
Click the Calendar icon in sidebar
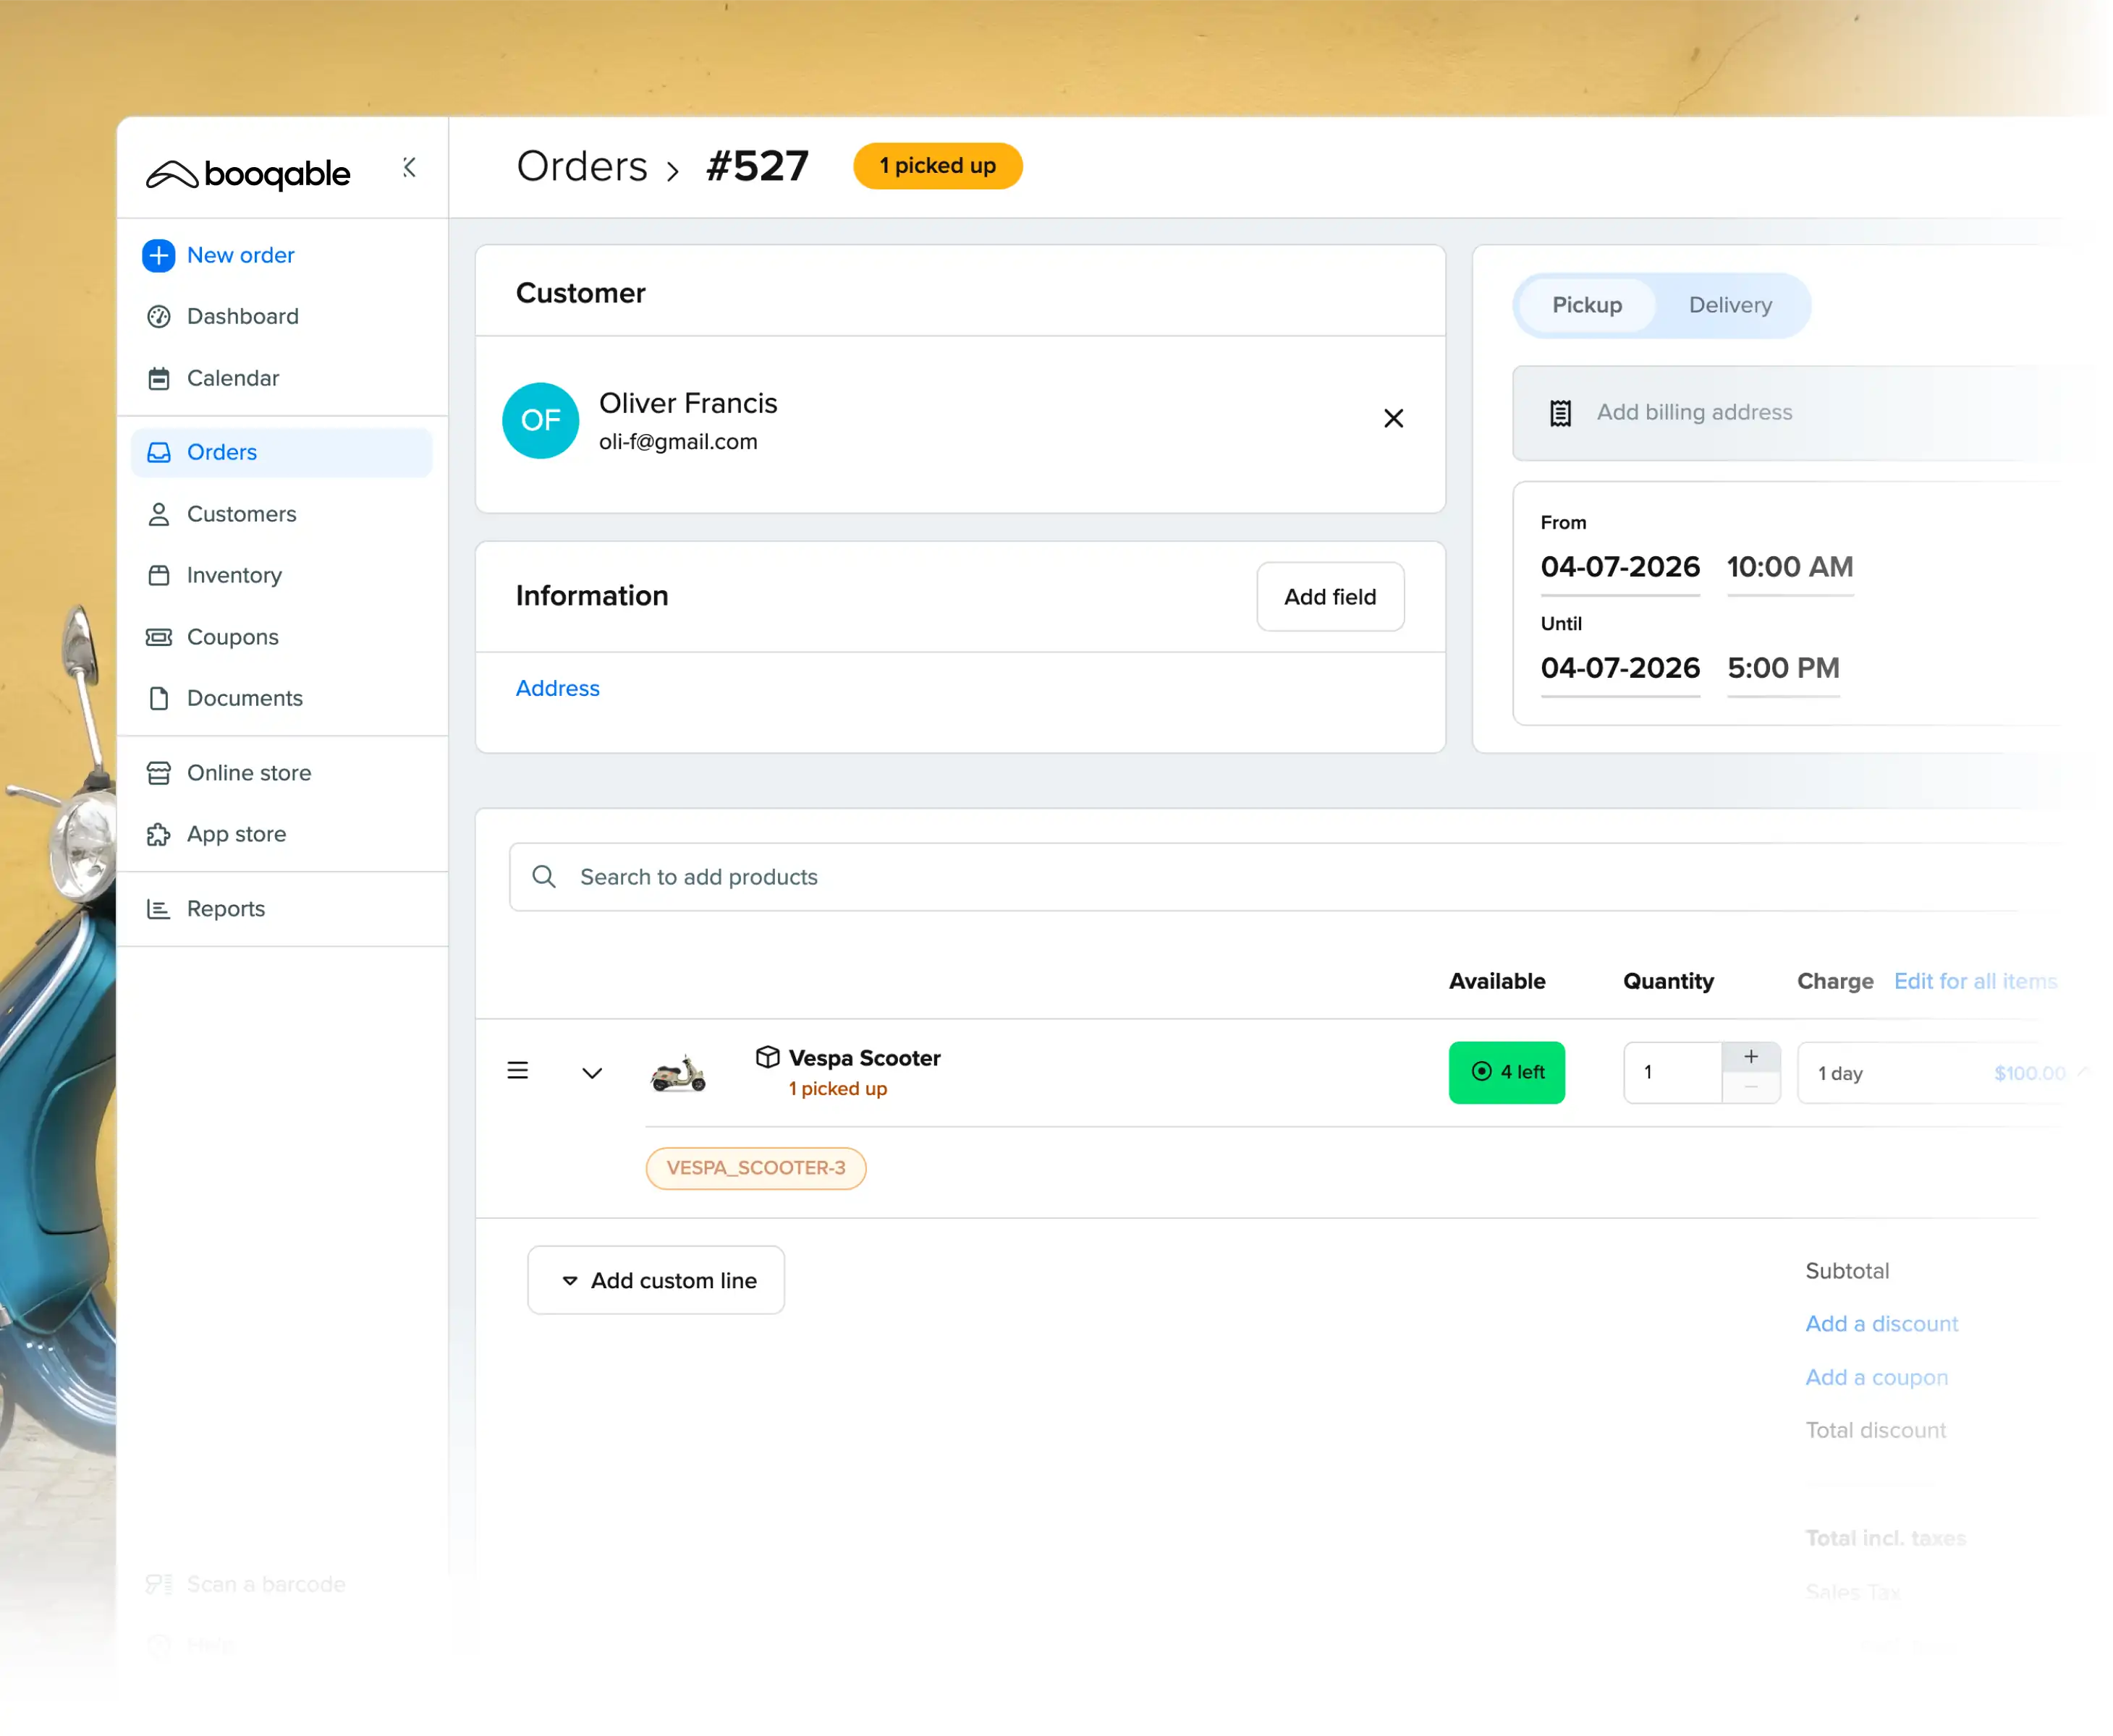pyautogui.click(x=158, y=378)
